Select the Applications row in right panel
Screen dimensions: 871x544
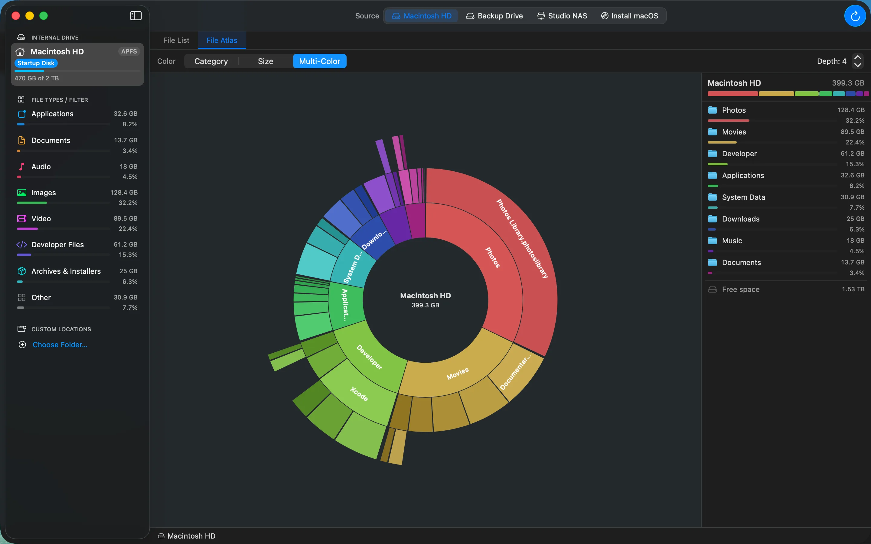pos(786,180)
